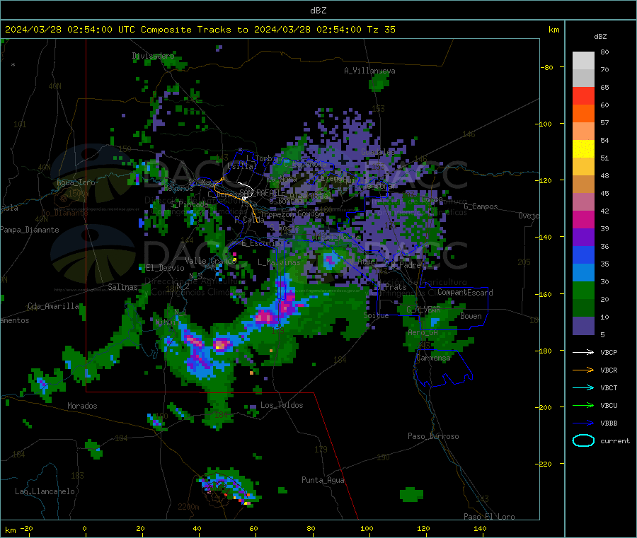
Task: Click the 51 dBZ yellow color swatch
Action: coord(583,149)
